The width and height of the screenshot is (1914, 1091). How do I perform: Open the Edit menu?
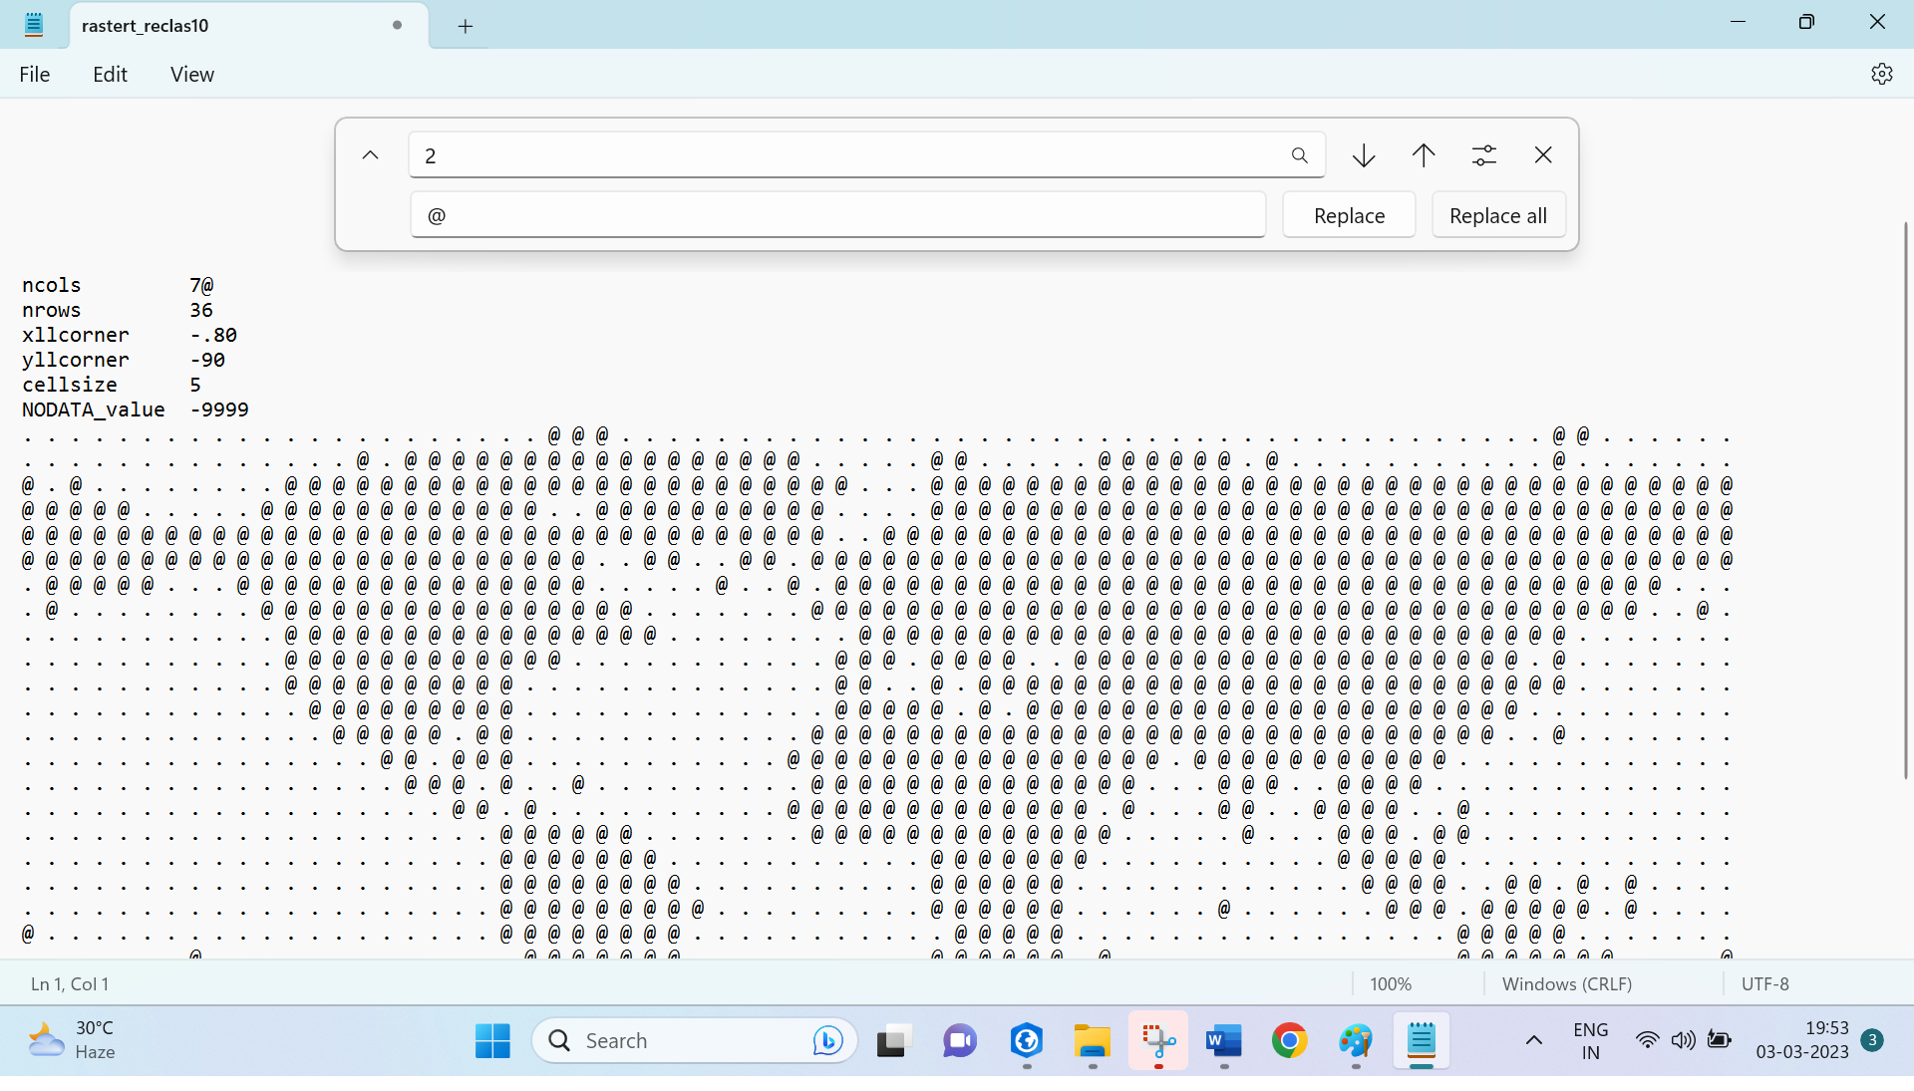point(110,74)
